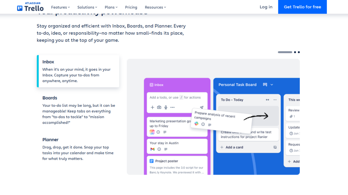Click the microphone icon in the Inbox input
This screenshot has width=348, height=195.
point(166,108)
